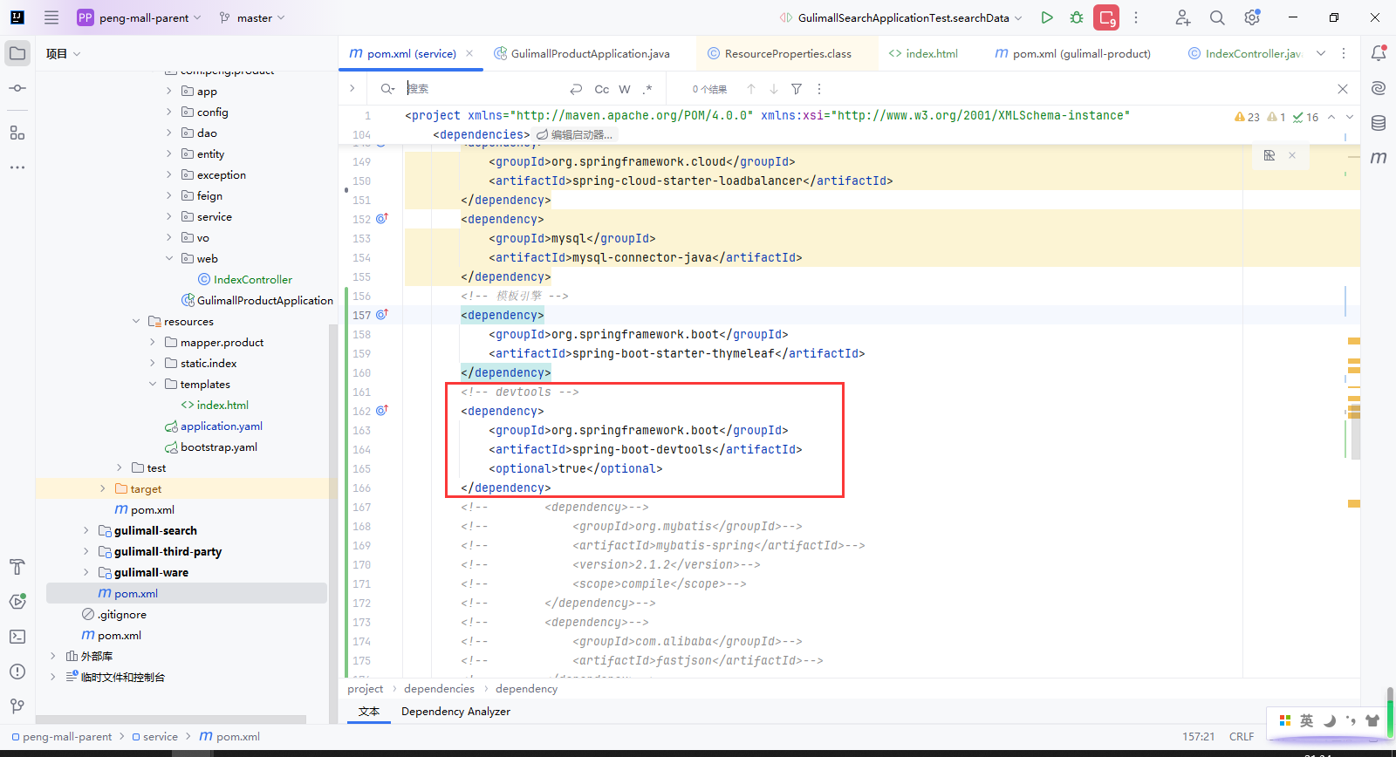Toggle regex search option
This screenshot has height=757, width=1396.
647,89
